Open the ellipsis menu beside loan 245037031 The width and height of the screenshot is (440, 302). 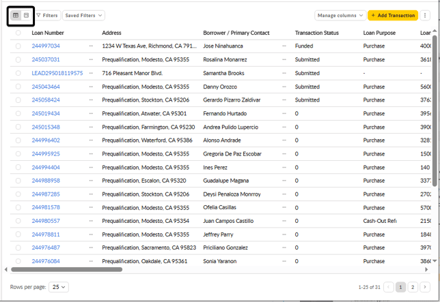pos(91,59)
